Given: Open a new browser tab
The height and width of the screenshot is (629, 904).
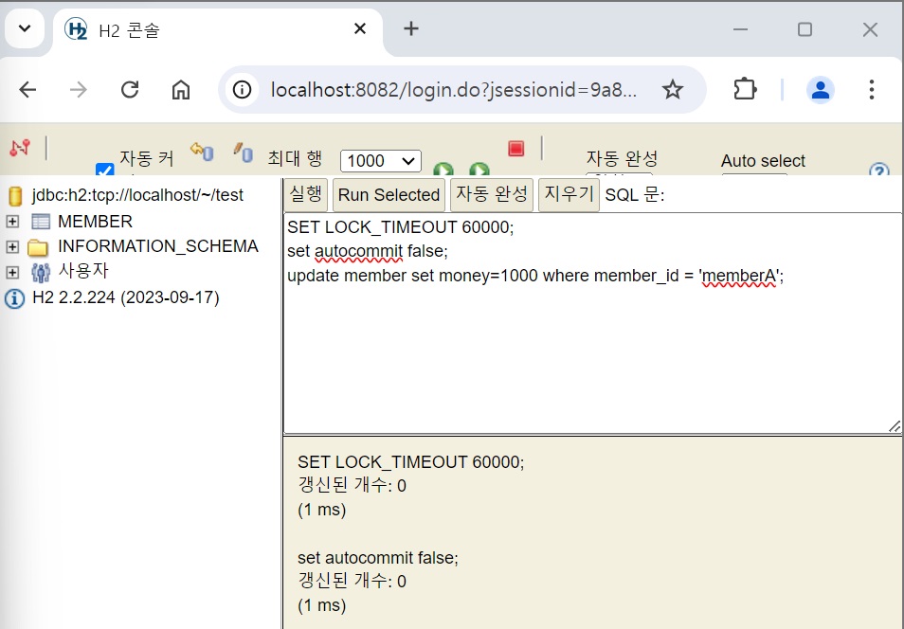Looking at the screenshot, I should pos(411,28).
